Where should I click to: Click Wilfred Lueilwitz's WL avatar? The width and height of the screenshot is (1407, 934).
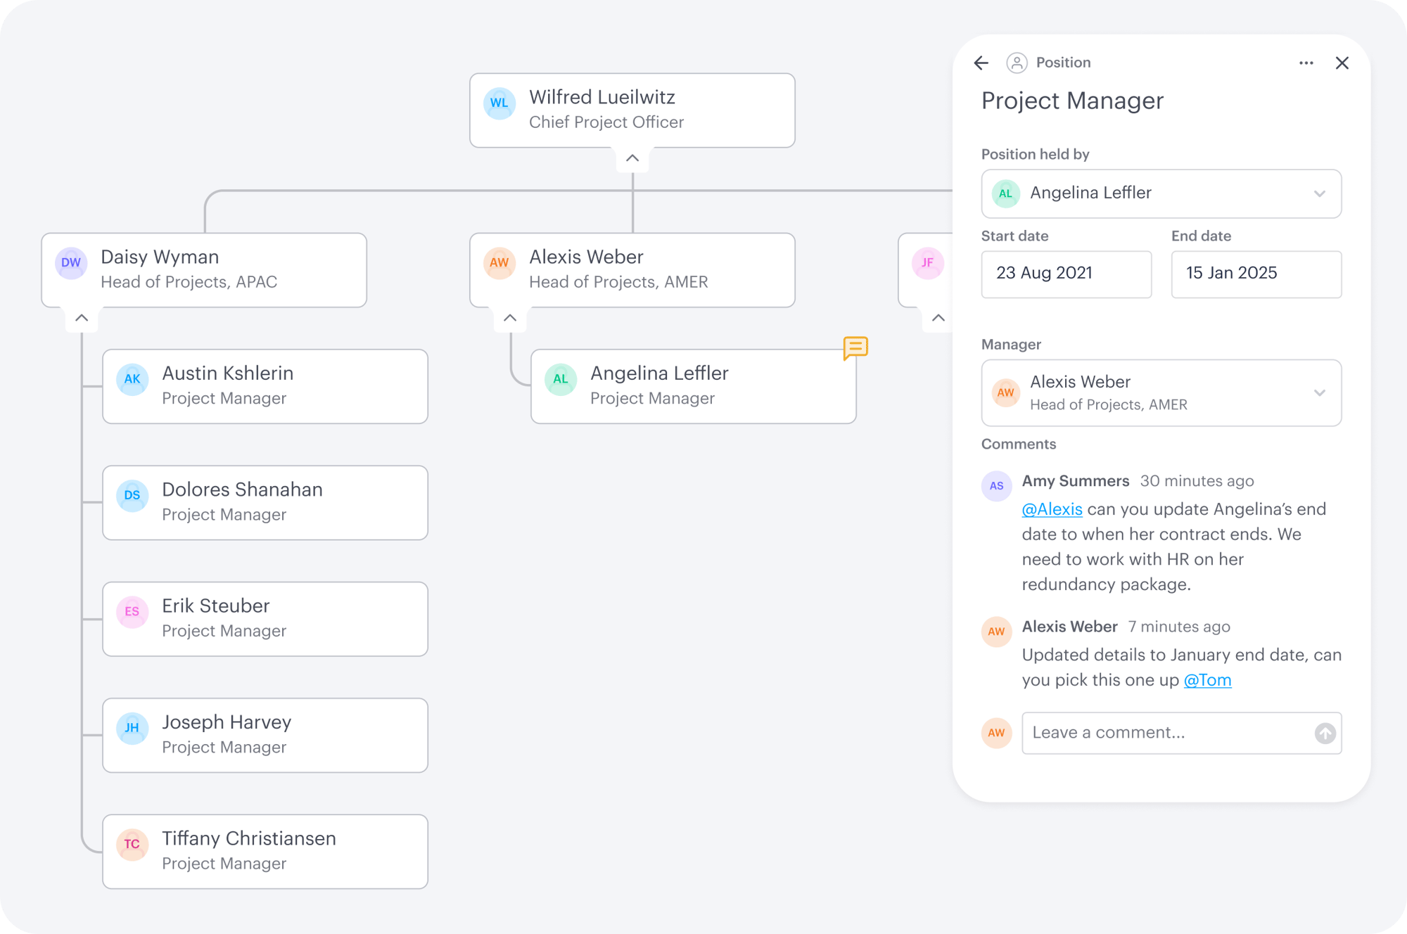coord(499,103)
